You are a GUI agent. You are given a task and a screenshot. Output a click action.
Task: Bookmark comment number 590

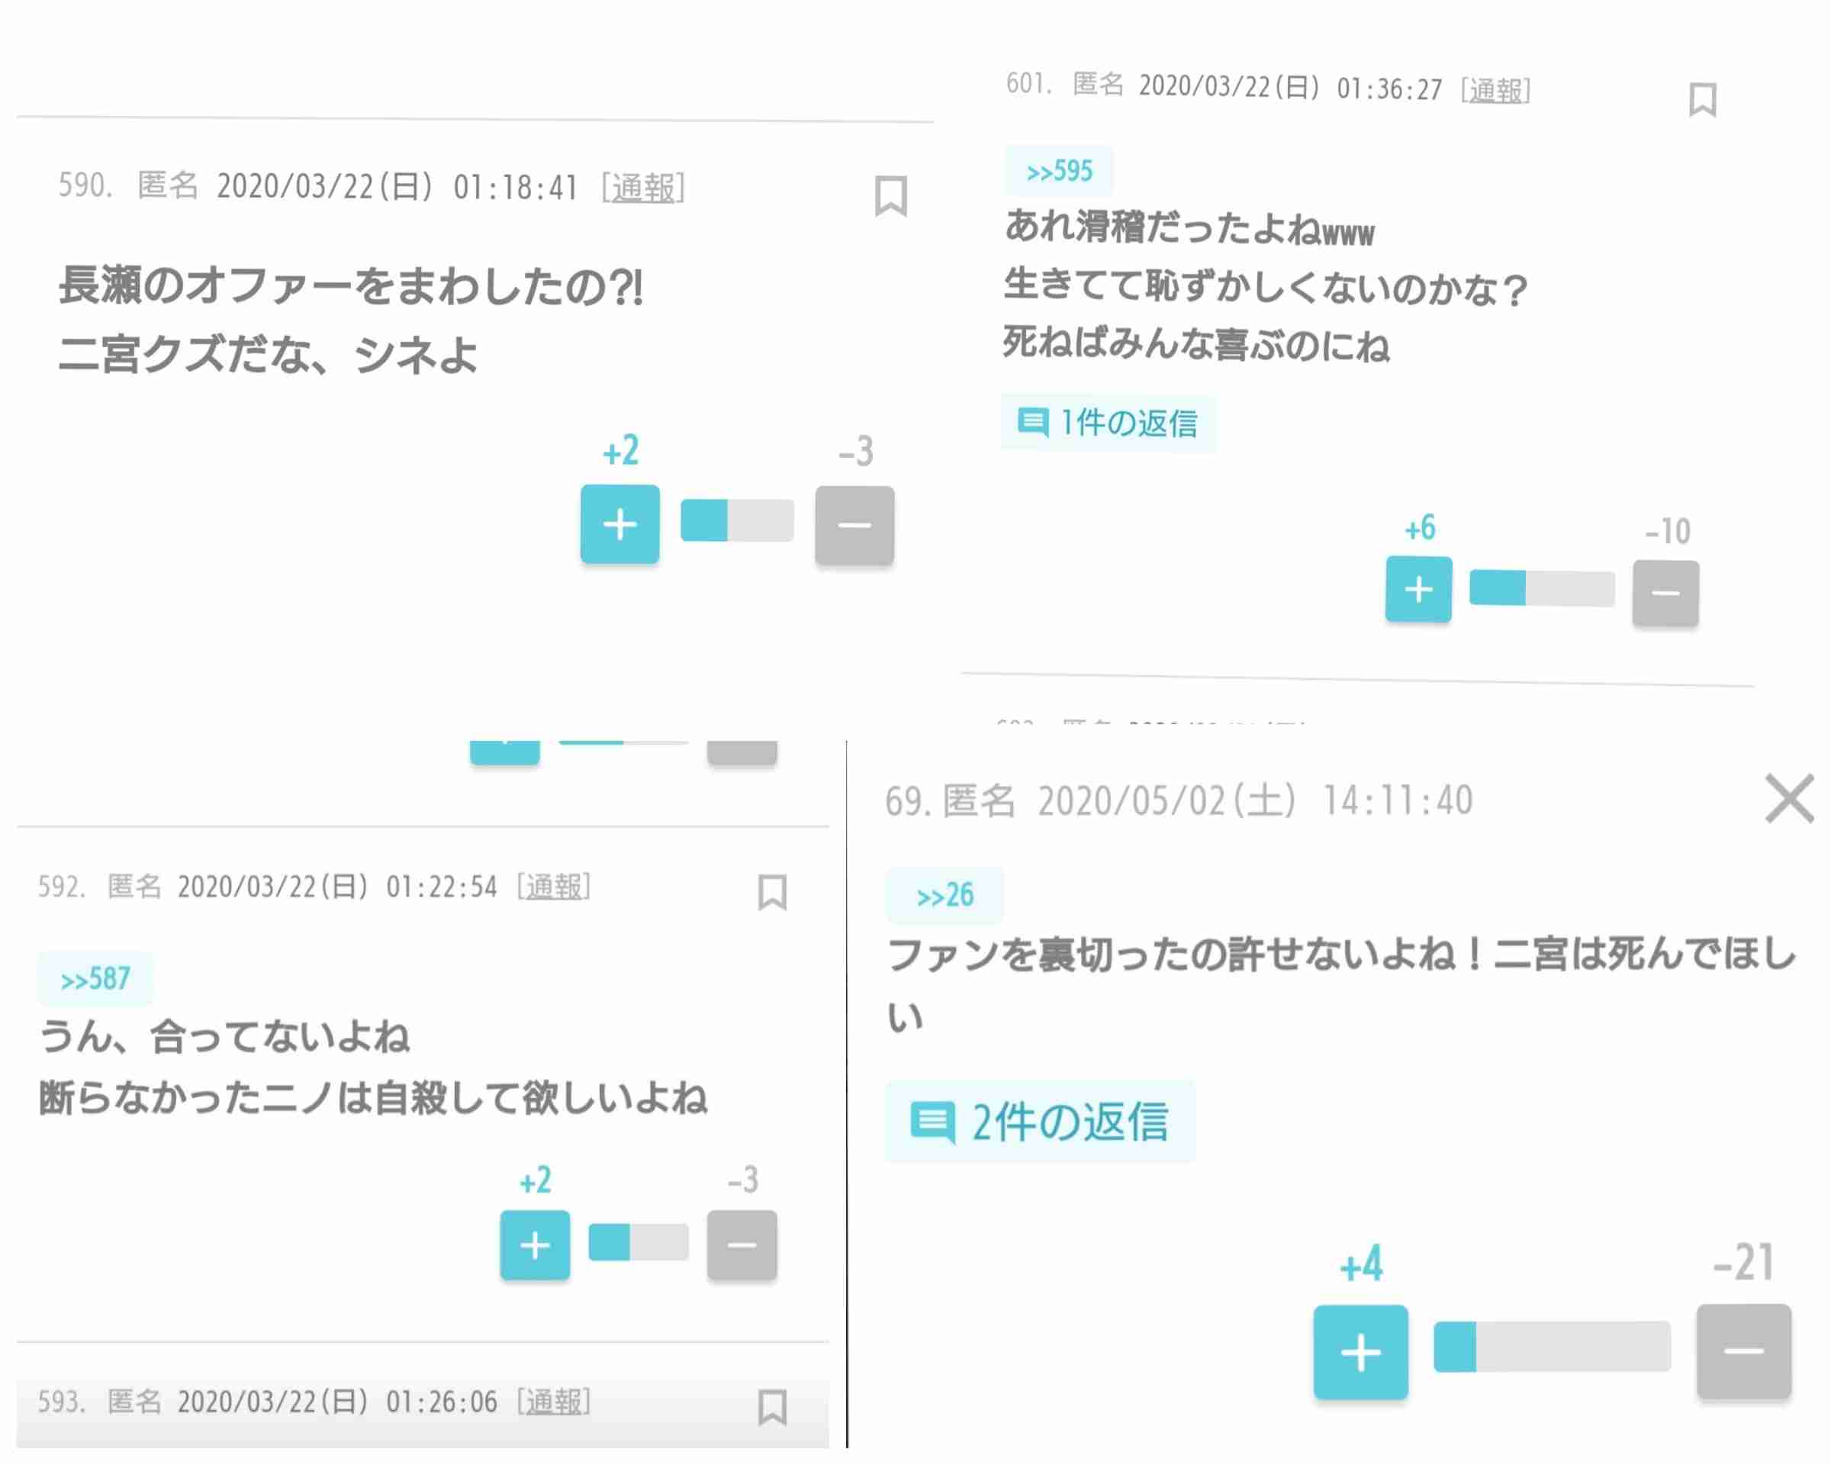pyautogui.click(x=890, y=196)
